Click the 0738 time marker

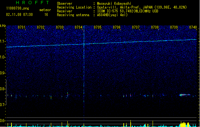point(155,27)
